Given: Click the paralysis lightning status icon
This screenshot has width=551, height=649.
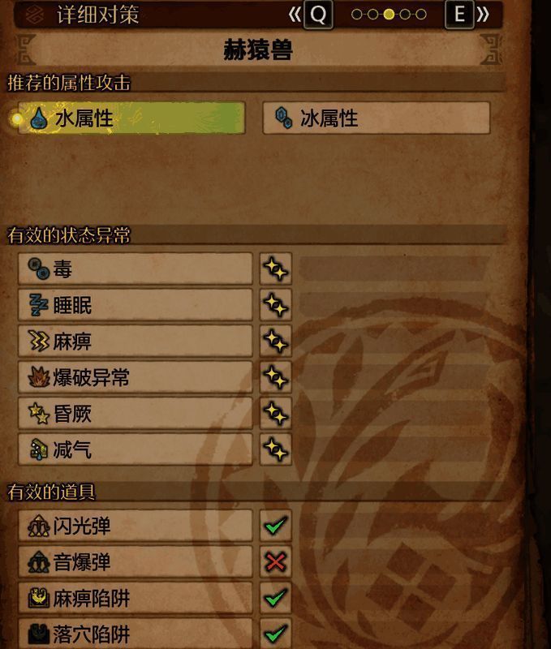Looking at the screenshot, I should tap(38, 341).
